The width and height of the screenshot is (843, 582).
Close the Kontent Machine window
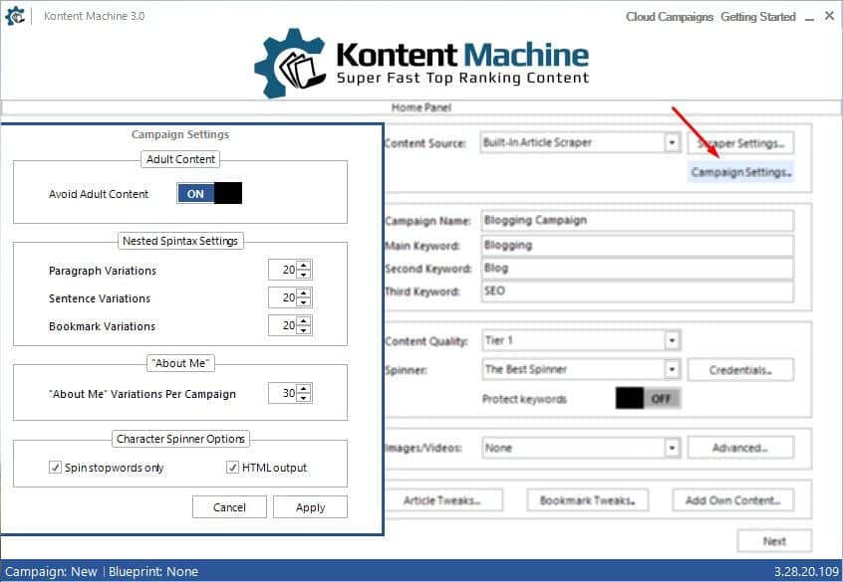830,16
